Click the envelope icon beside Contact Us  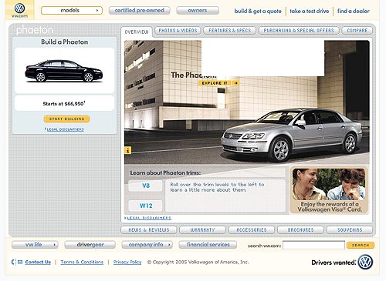point(20,262)
